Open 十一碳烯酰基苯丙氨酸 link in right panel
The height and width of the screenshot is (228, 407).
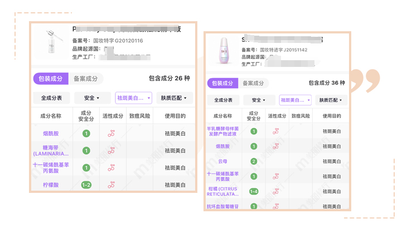coord(222,176)
